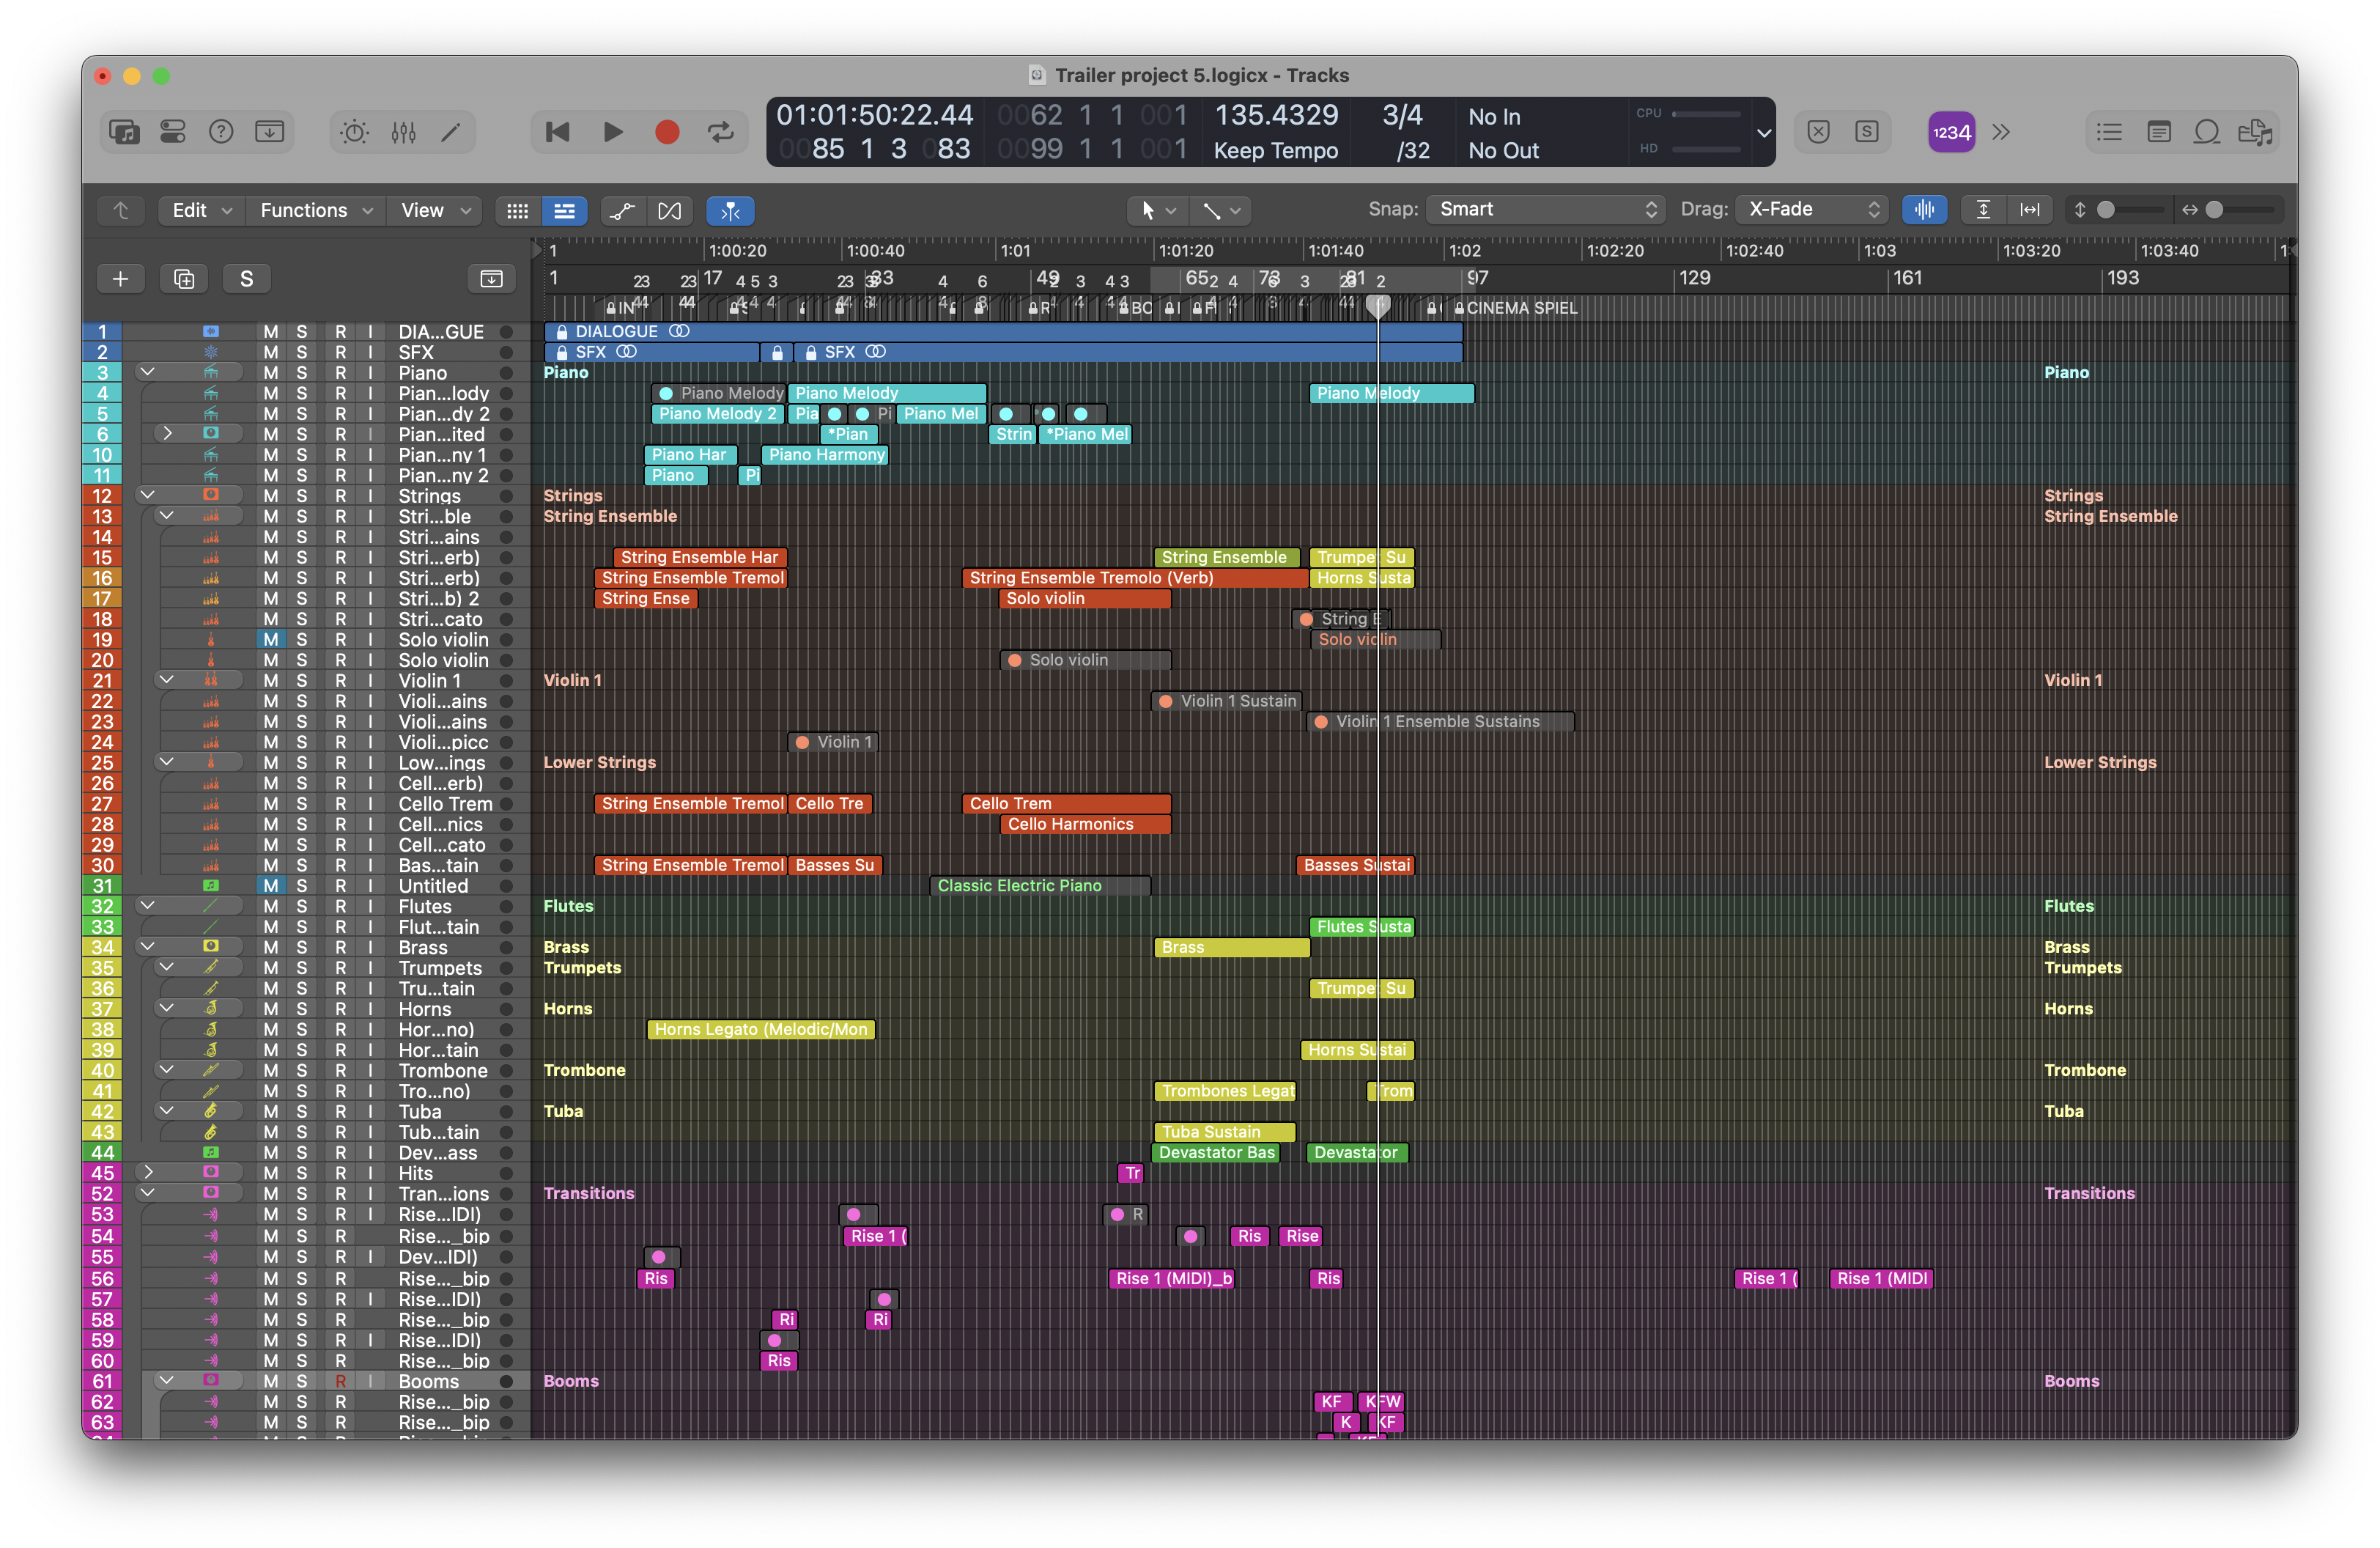Start recording with the red Record button

667,132
